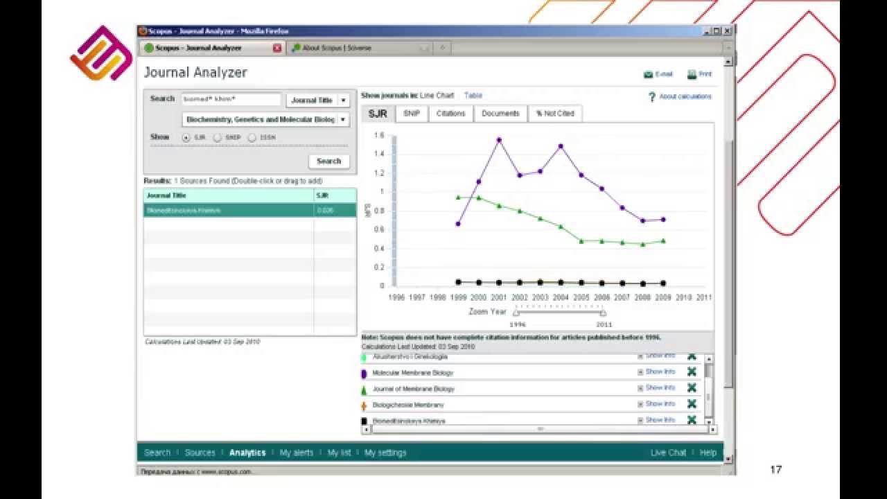Open Sources in the bottom navigation bar

click(200, 453)
